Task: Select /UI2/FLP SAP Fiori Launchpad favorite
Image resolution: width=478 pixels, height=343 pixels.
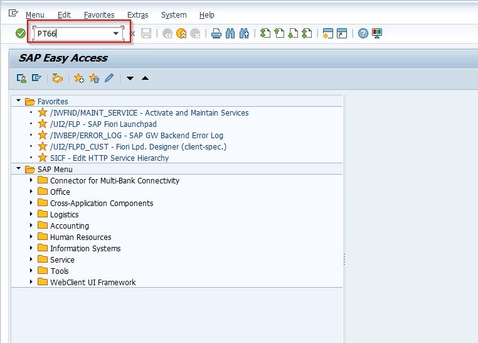Action: (104, 124)
